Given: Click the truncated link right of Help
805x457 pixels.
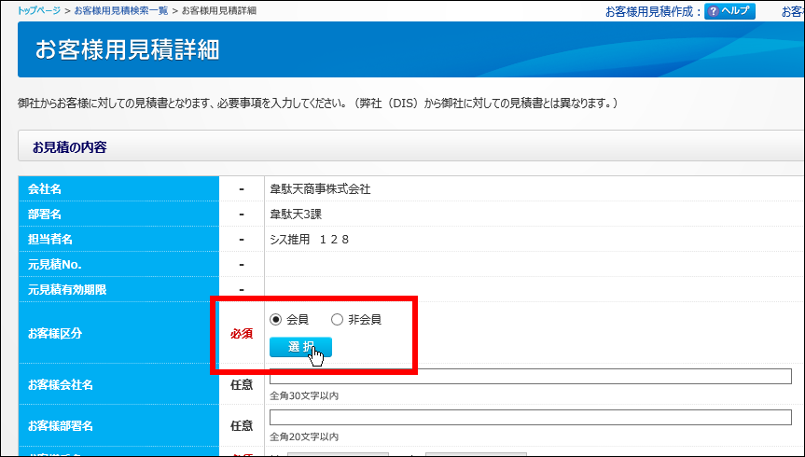Looking at the screenshot, I should coord(792,12).
